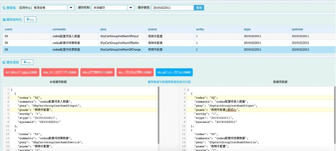
Task: Select the blue kite node tab
Action: click(x=174, y=72)
